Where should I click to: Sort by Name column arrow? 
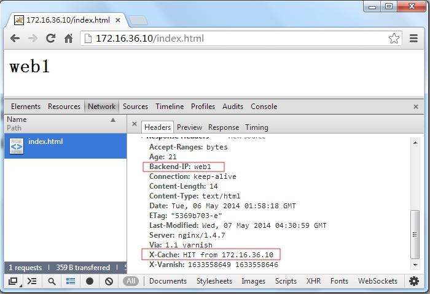tap(113, 120)
